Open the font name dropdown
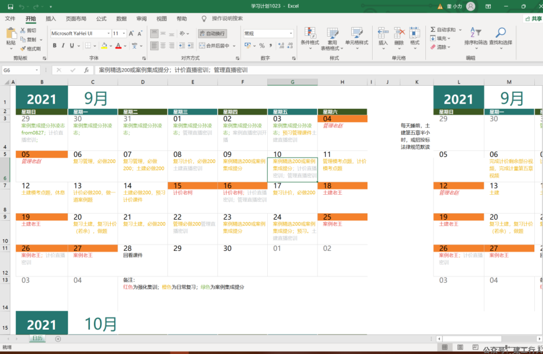 point(109,34)
